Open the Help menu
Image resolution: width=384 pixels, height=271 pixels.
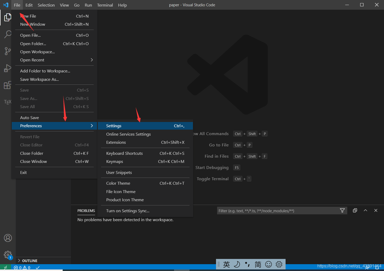point(122,5)
